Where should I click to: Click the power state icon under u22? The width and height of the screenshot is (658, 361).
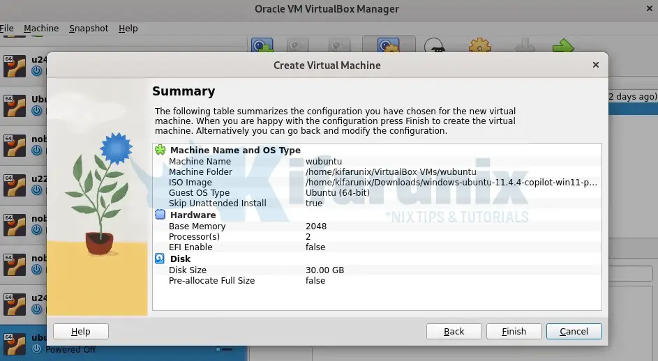click(x=37, y=190)
